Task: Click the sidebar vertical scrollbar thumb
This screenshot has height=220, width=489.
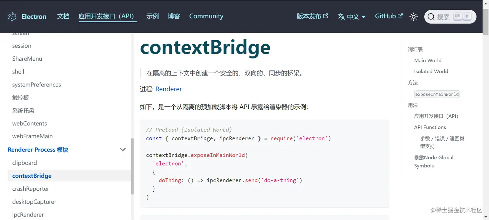Action: tap(132, 166)
